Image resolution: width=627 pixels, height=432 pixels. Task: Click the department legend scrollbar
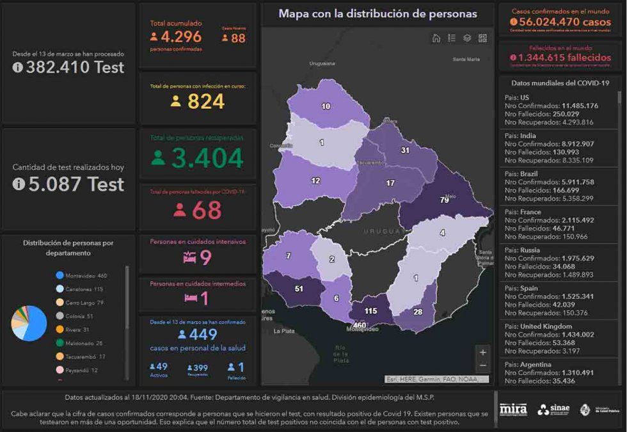pos(126,301)
